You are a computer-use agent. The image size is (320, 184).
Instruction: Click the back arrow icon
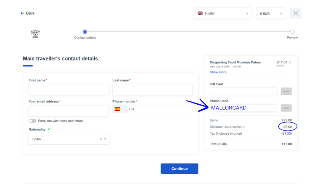tap(22, 13)
